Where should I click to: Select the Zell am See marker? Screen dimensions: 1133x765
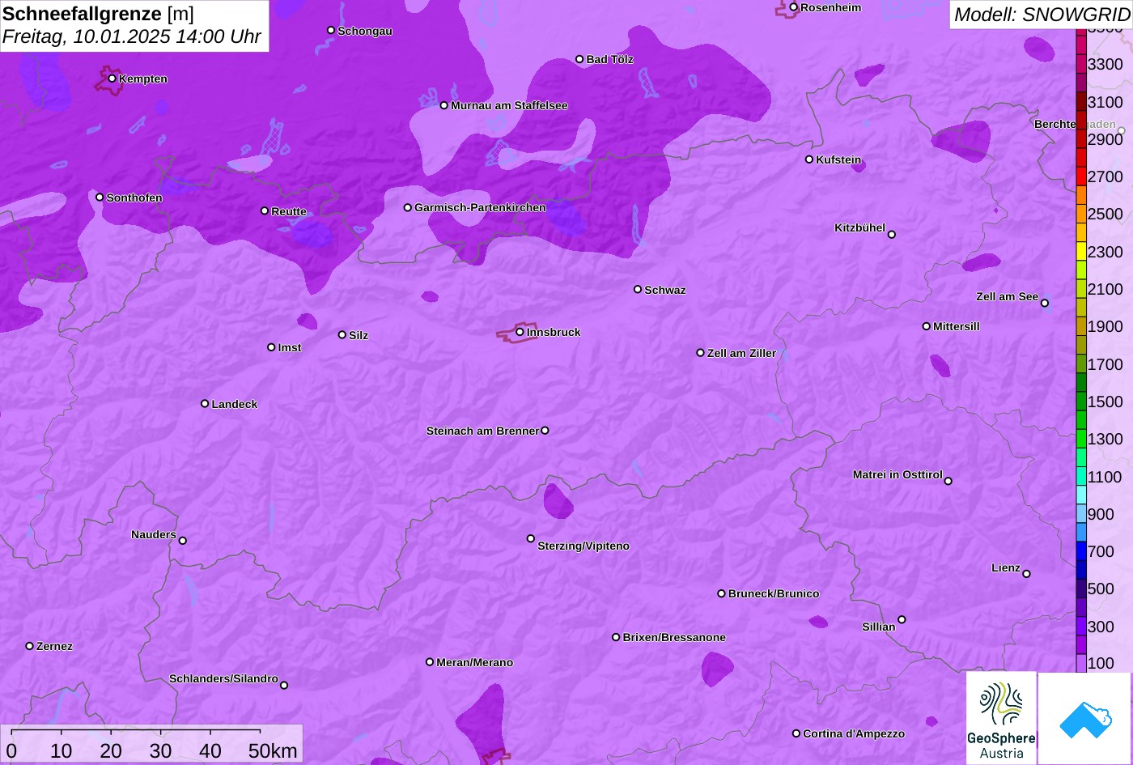pos(1045,304)
